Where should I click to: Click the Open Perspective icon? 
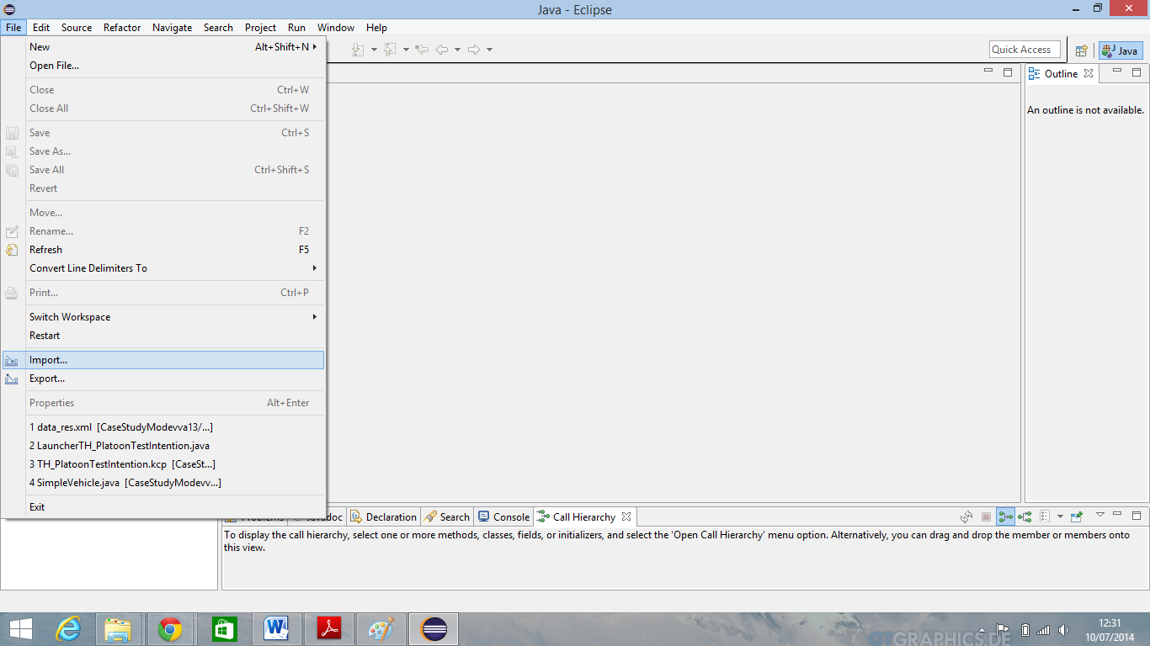[1082, 50]
